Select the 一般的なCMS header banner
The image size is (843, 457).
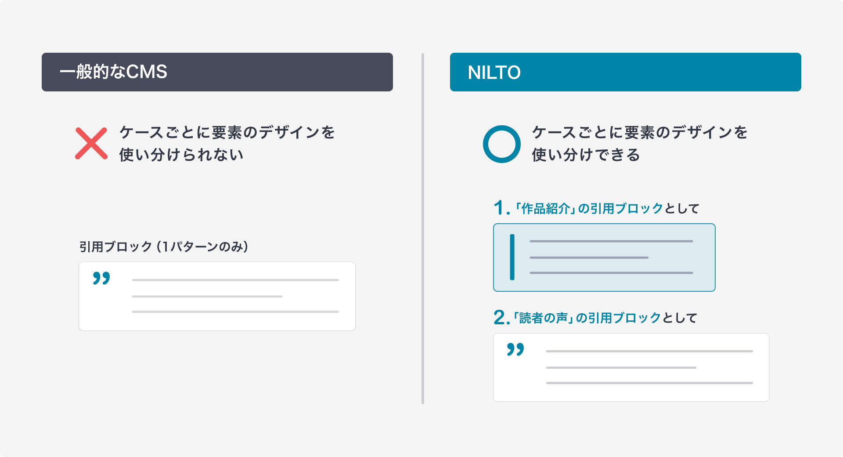coord(217,72)
